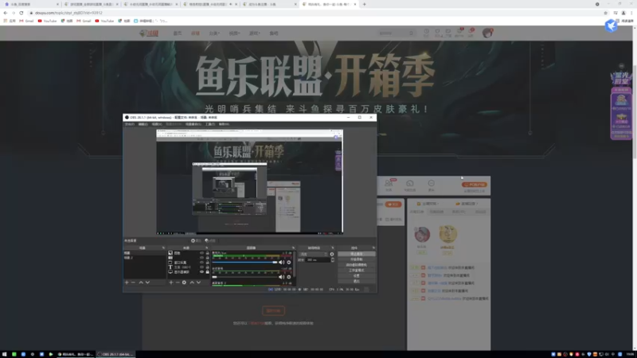This screenshot has height=358, width=637.
Task: Expand the 视频 dropdown in Douyu navigation
Action: coord(234,33)
